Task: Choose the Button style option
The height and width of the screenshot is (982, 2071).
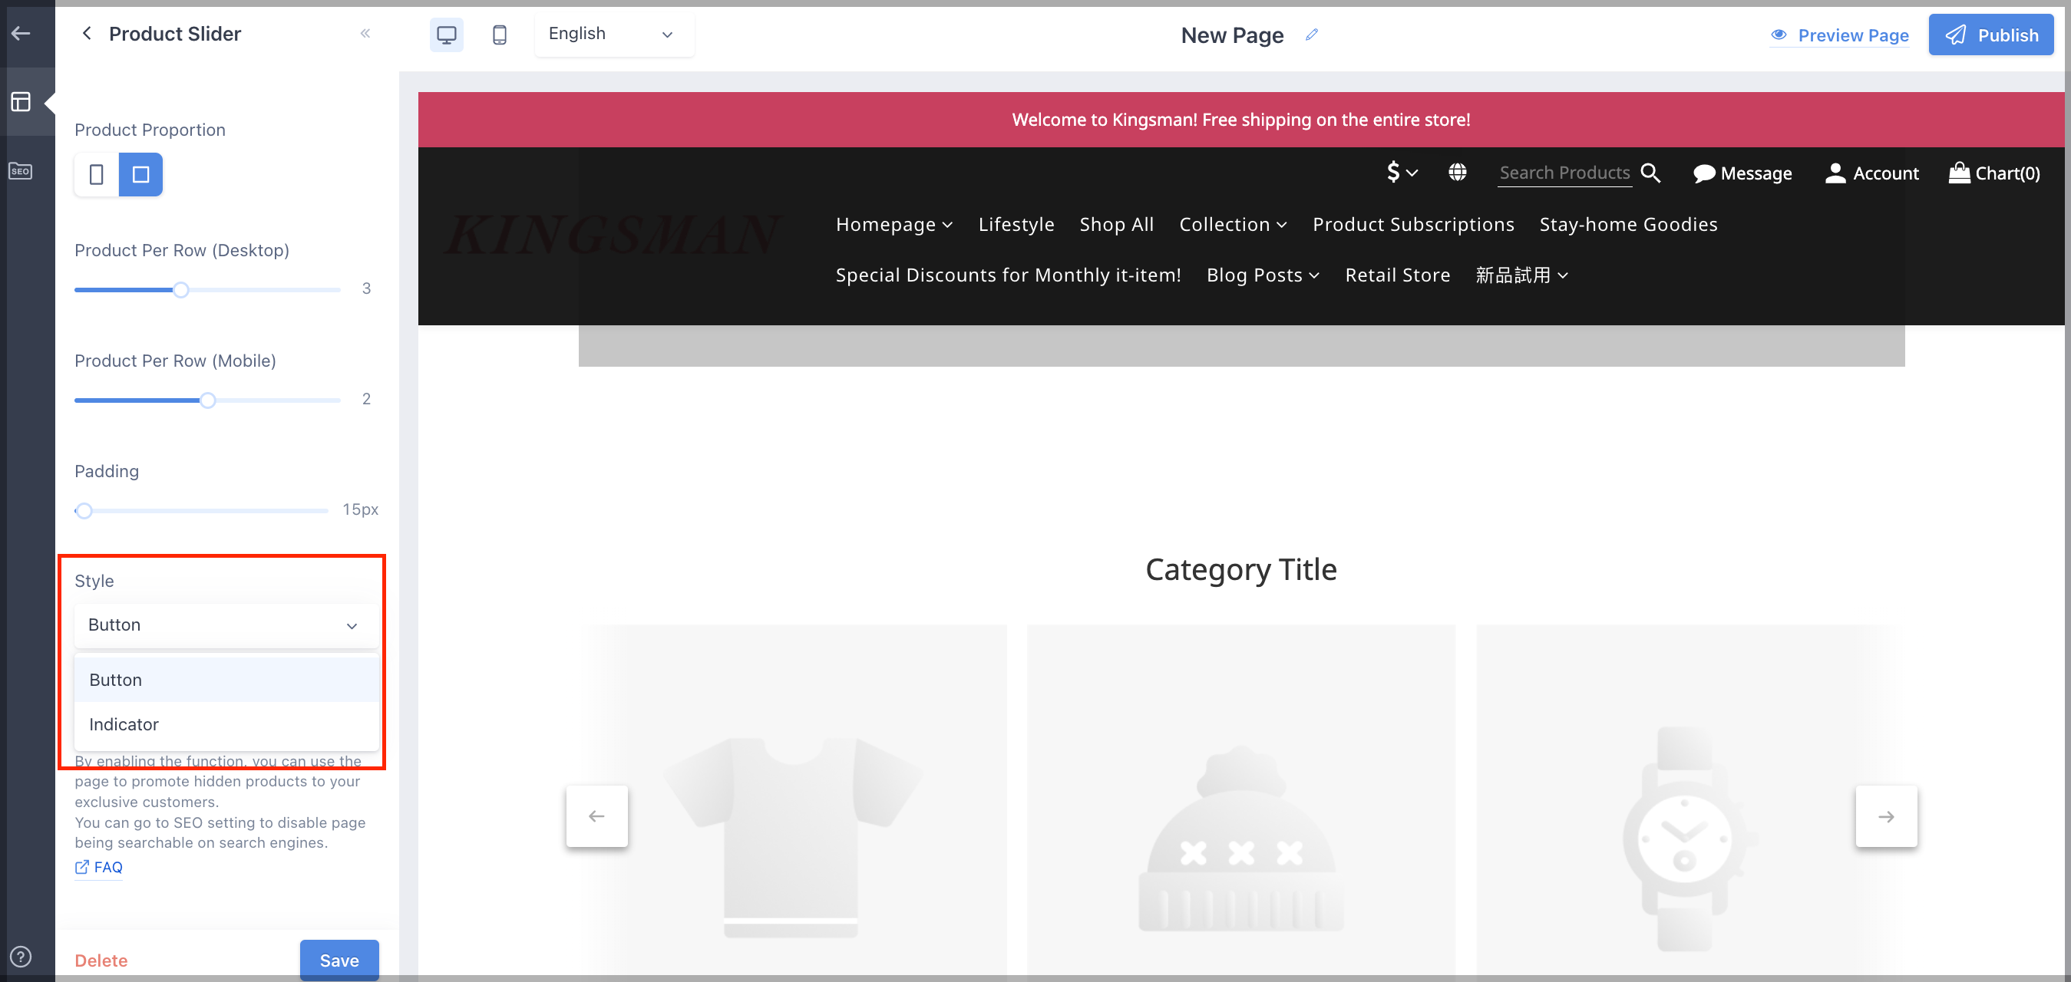Action: (x=226, y=680)
